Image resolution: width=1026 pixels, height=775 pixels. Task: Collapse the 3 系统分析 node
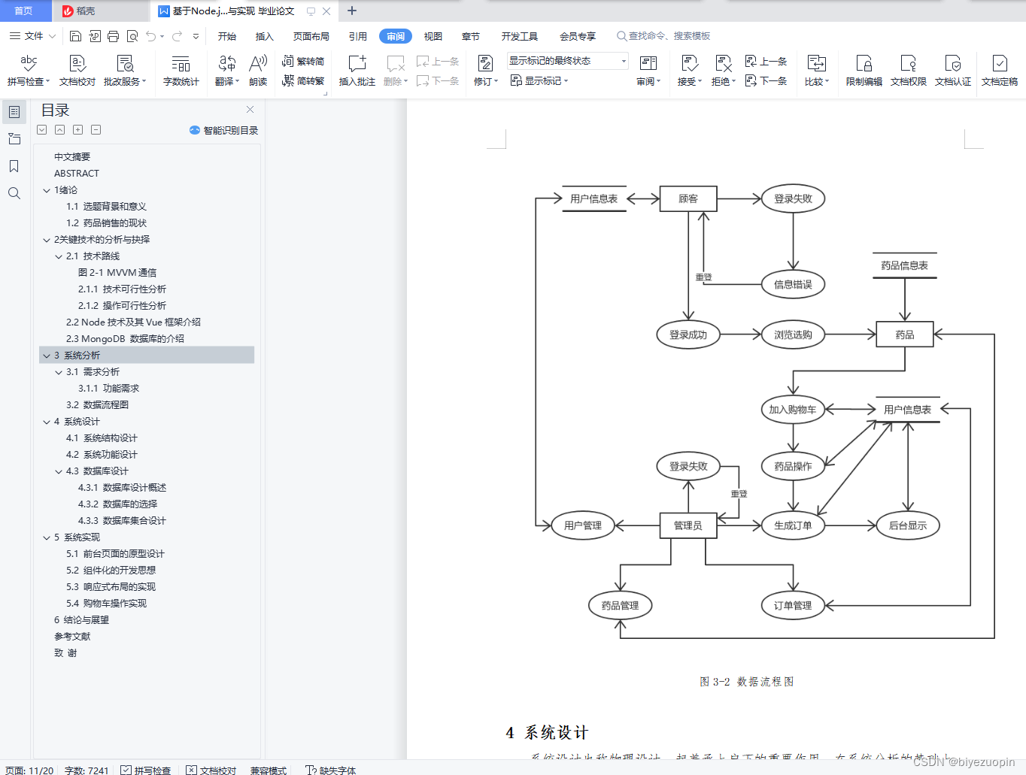click(47, 356)
